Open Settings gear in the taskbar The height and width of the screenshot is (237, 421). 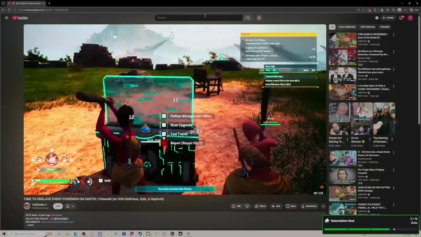tap(188, 234)
